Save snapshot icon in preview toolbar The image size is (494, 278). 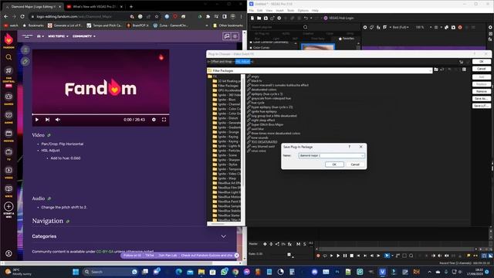tap(453, 28)
